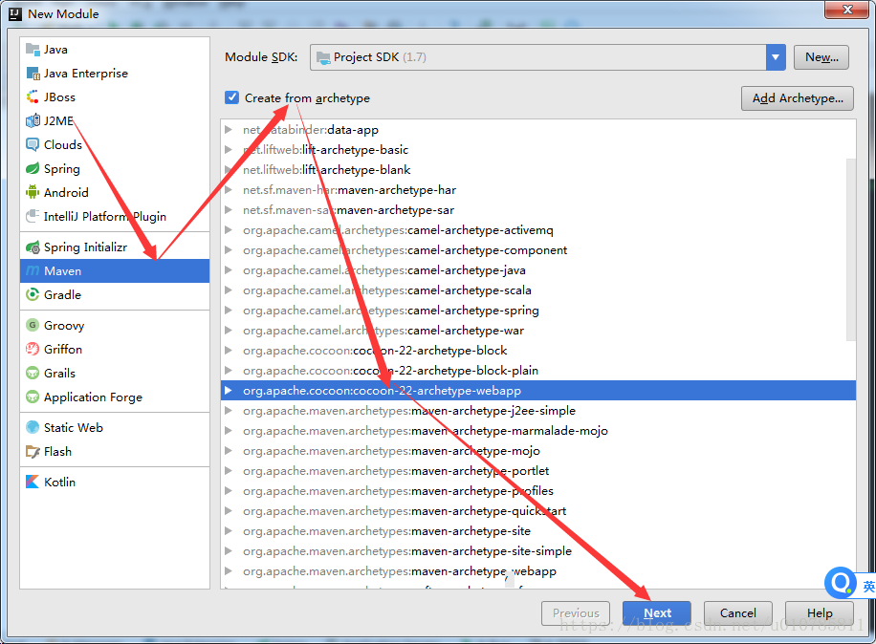Select the Grails icon
Screen dimensions: 876x644
[x=33, y=373]
